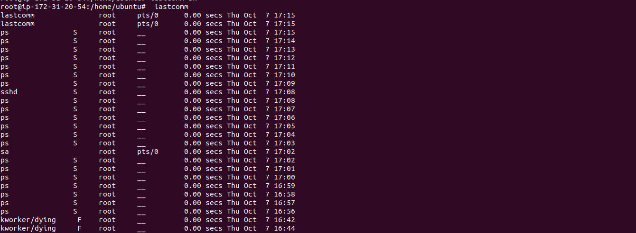
Task: Click the first lastcomm output row
Action: point(148,16)
